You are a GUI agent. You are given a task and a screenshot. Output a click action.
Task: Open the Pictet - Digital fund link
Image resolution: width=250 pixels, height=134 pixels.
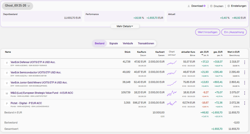[x=26, y=103]
